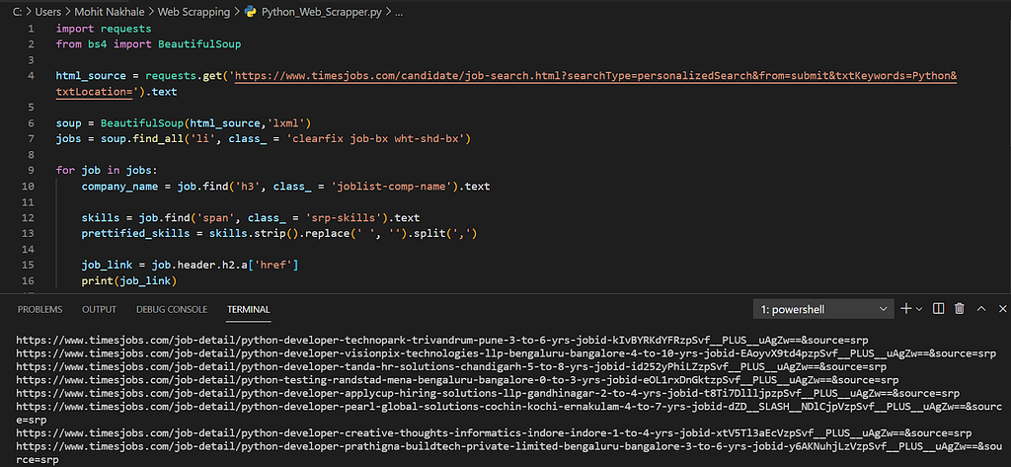Open a new terminal with plus icon
This screenshot has height=467, width=1011.
coord(906,309)
